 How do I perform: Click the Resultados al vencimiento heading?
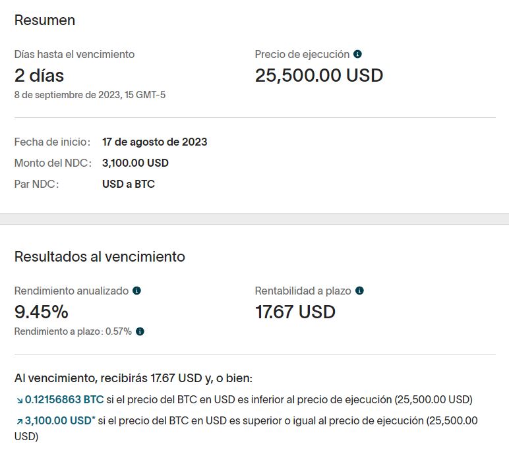tap(100, 257)
